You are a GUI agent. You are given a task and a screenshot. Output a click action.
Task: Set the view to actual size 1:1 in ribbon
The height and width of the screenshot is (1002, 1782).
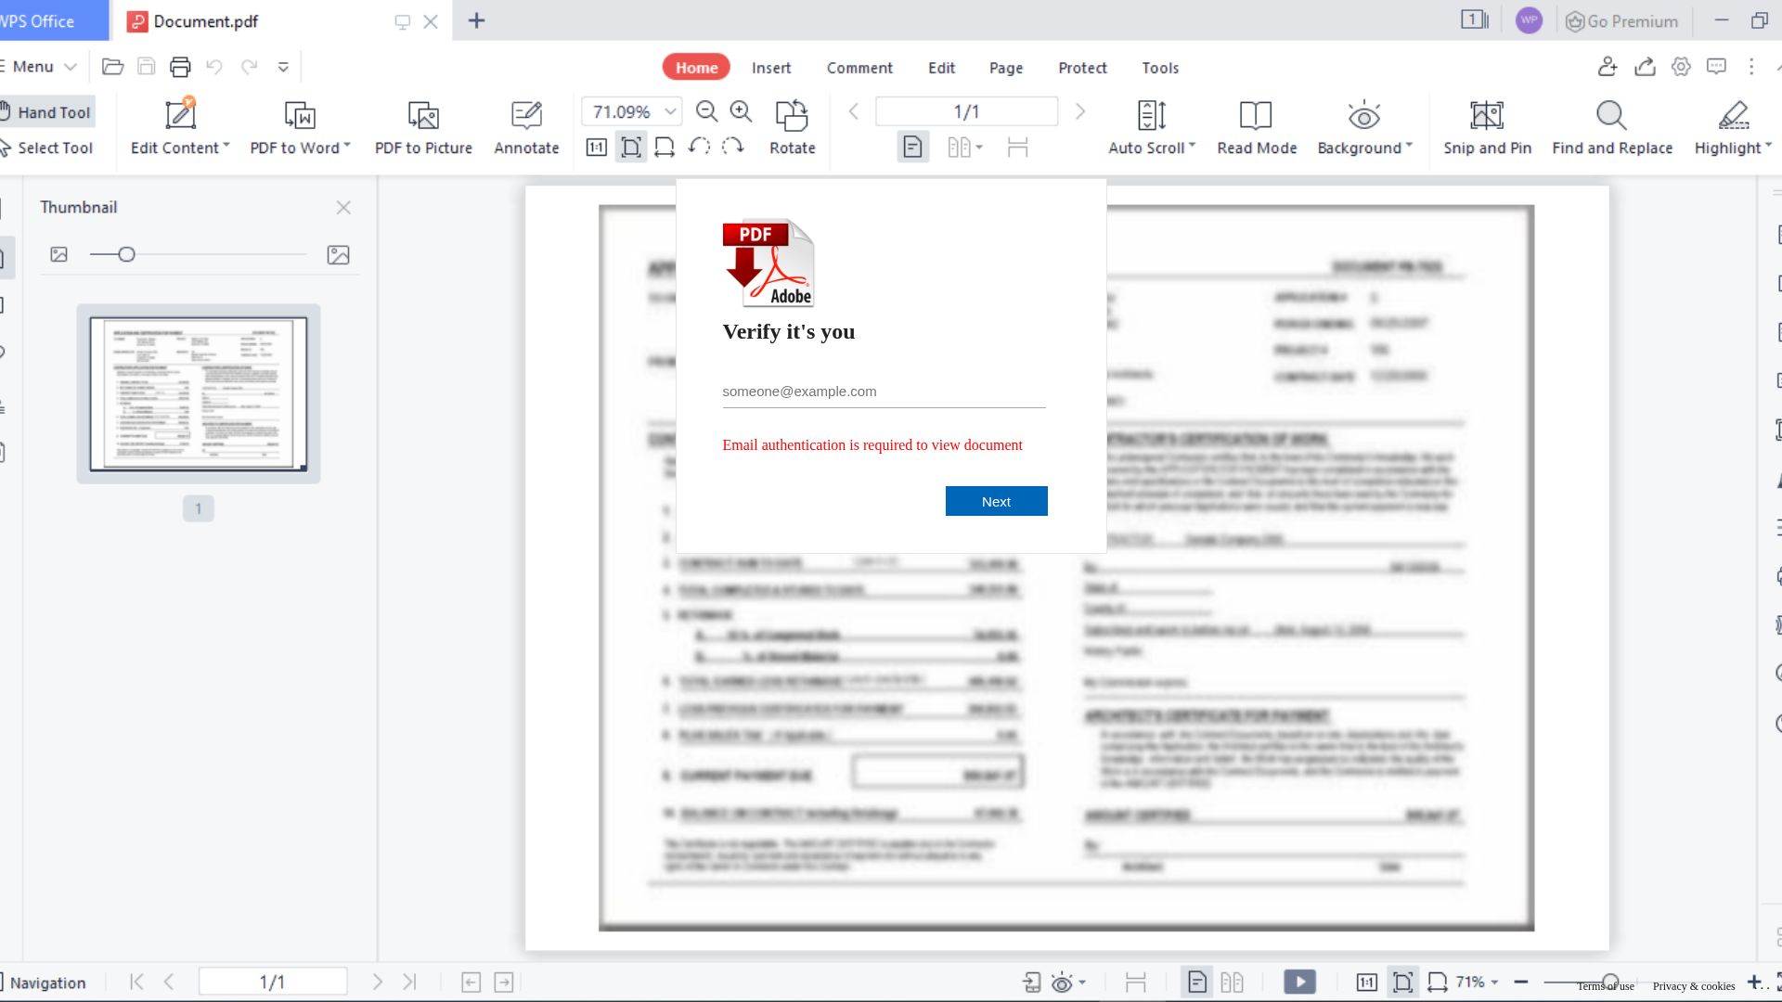click(597, 148)
